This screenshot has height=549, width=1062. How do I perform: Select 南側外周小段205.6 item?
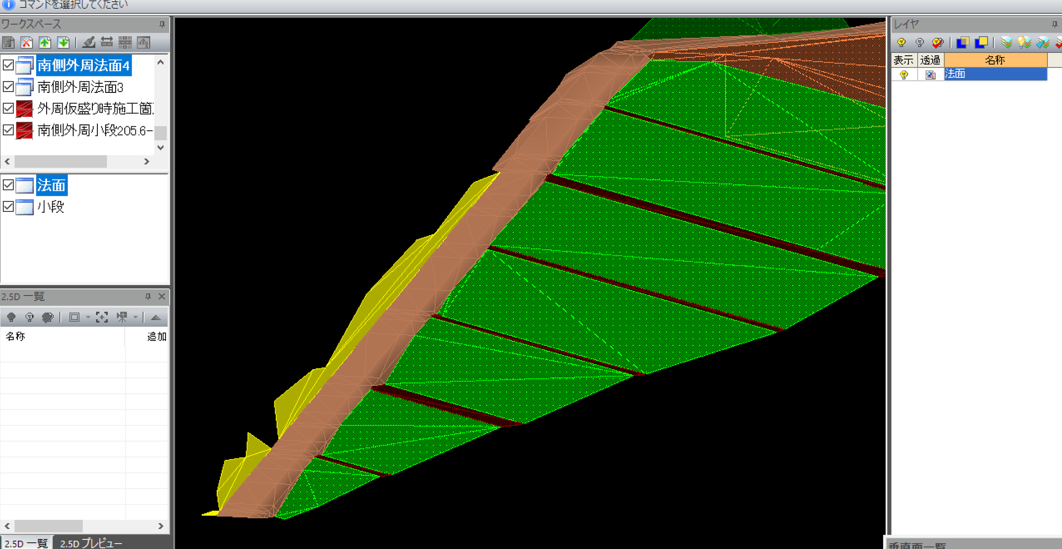95,130
